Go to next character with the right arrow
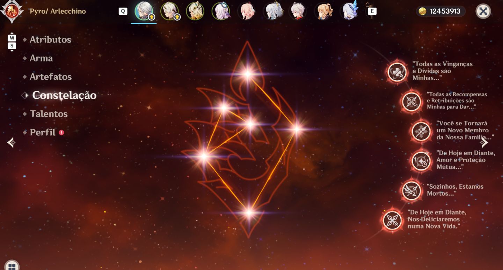 [484, 142]
